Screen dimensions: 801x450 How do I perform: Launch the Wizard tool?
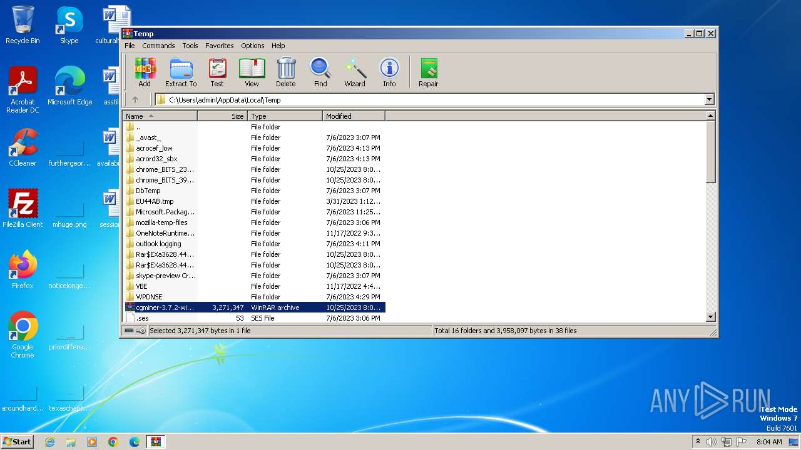355,72
